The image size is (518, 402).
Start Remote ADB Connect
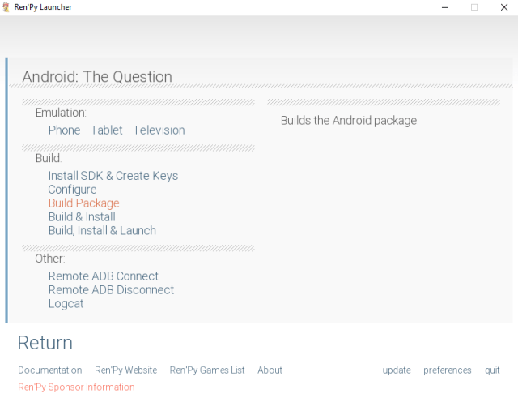click(104, 276)
